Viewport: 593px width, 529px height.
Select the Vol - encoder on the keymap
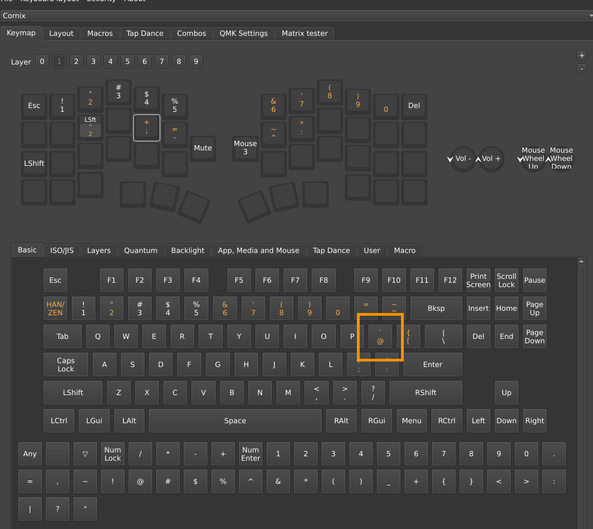(x=463, y=159)
